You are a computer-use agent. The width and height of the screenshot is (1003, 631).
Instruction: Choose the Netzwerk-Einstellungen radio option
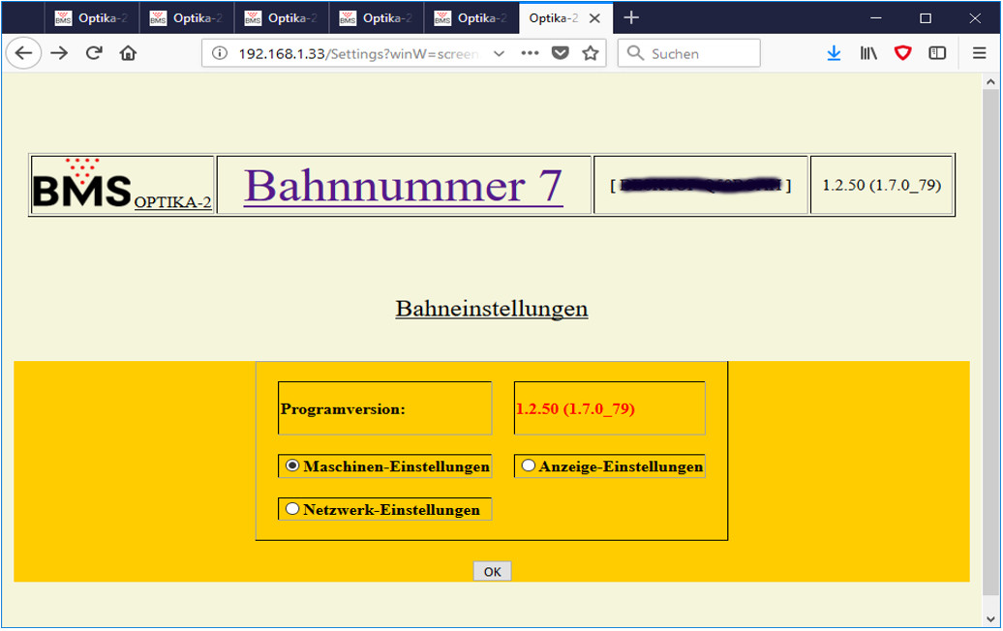(x=292, y=509)
